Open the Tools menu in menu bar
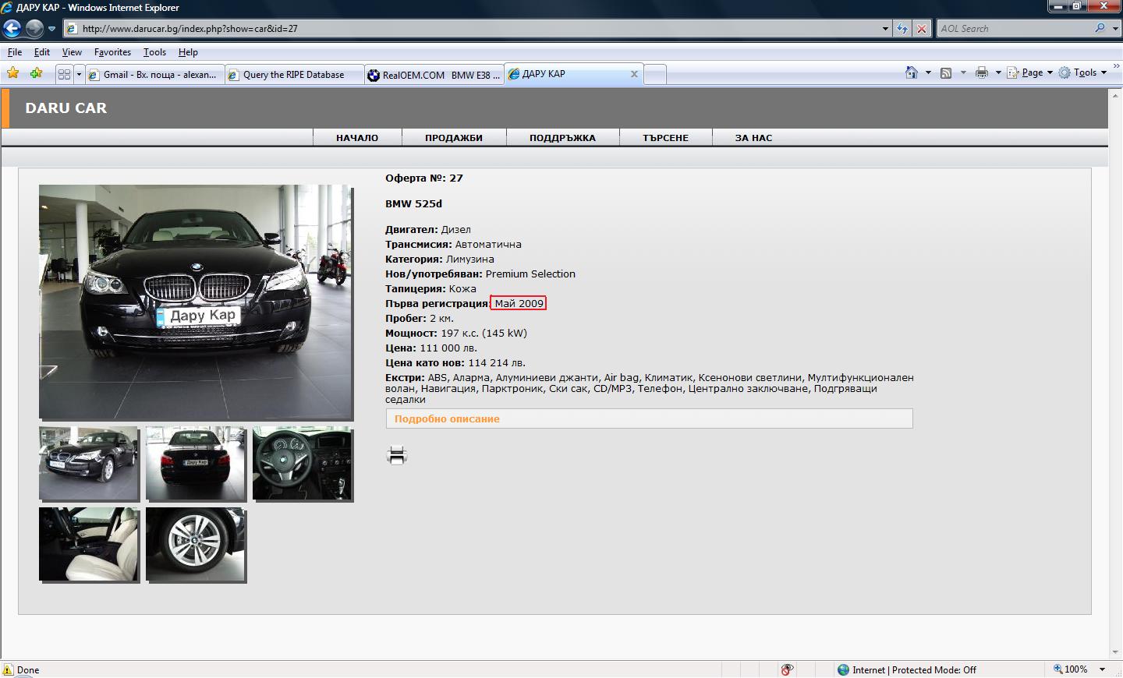The image size is (1123, 678). 154,52
